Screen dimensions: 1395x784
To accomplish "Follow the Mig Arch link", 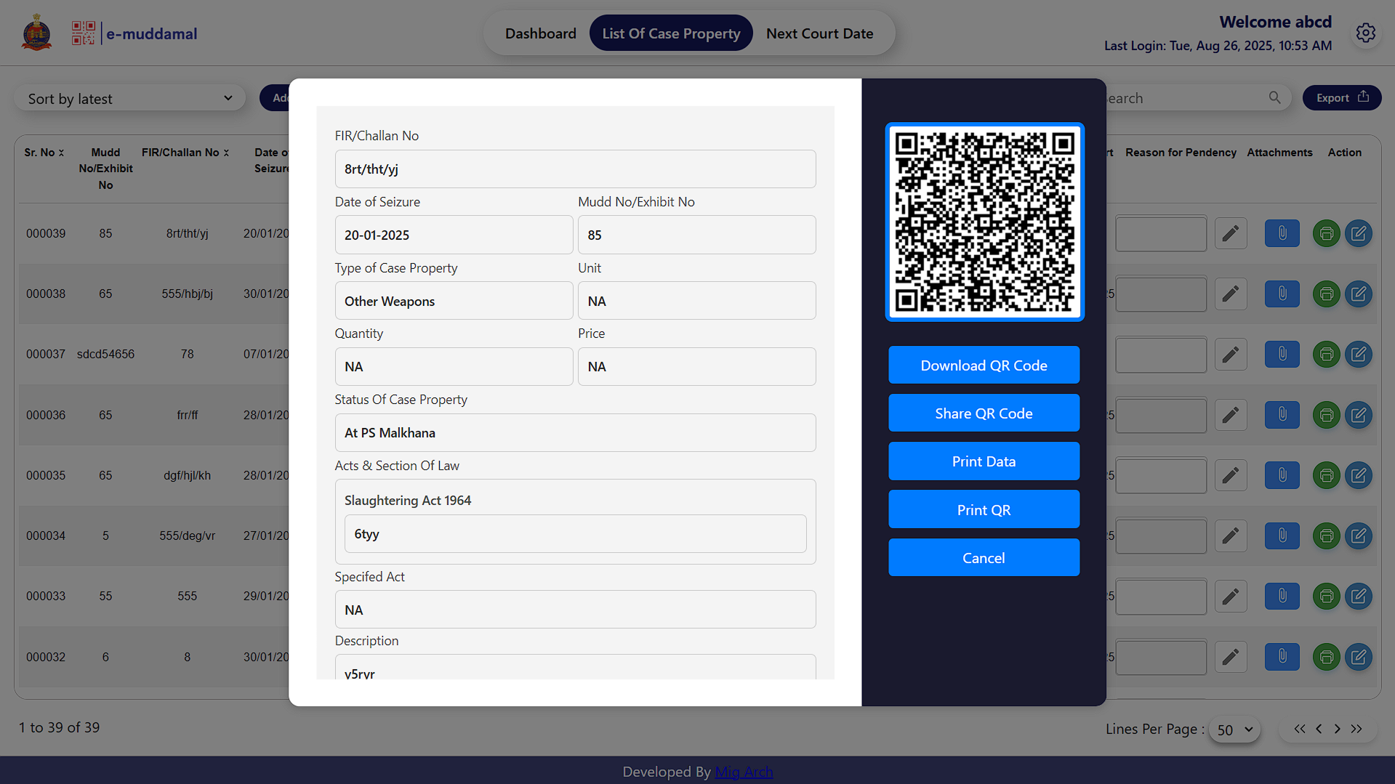I will point(744,772).
